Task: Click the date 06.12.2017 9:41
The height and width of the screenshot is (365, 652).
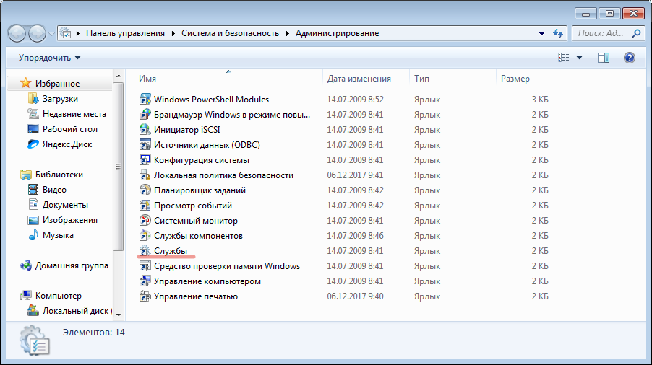Action: [355, 175]
